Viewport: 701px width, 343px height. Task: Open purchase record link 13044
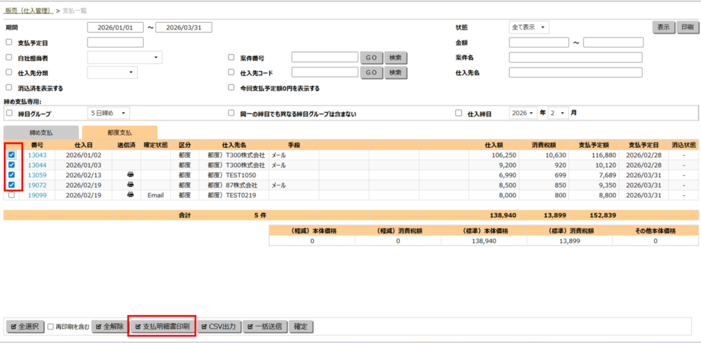click(x=37, y=165)
